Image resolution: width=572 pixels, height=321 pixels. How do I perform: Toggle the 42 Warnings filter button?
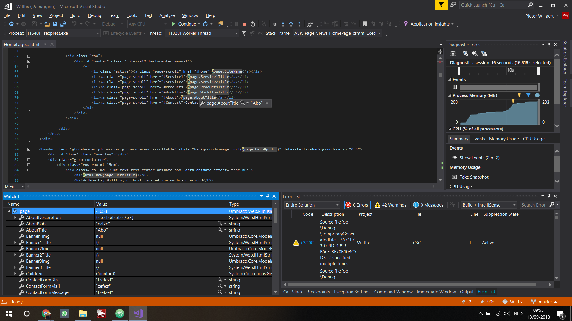[391, 205]
